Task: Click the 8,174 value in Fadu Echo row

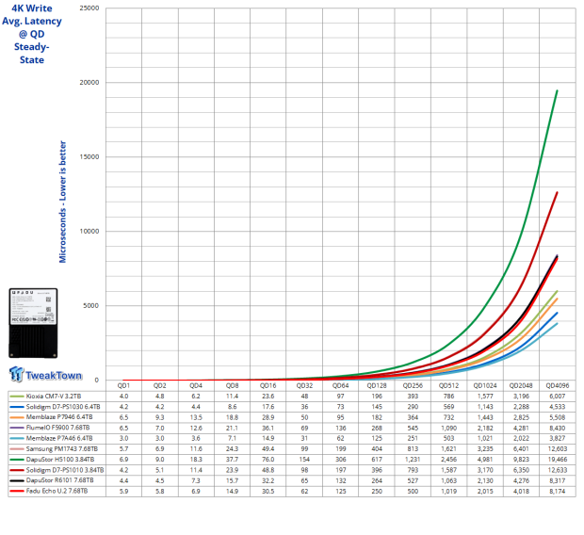Action: click(x=558, y=491)
